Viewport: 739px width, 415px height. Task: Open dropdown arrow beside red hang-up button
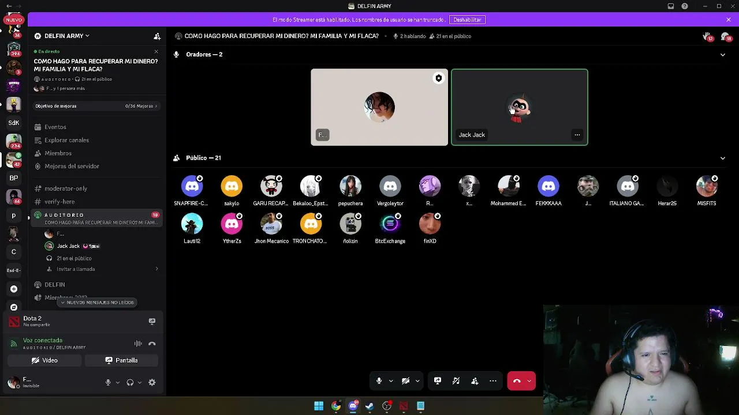(529, 381)
